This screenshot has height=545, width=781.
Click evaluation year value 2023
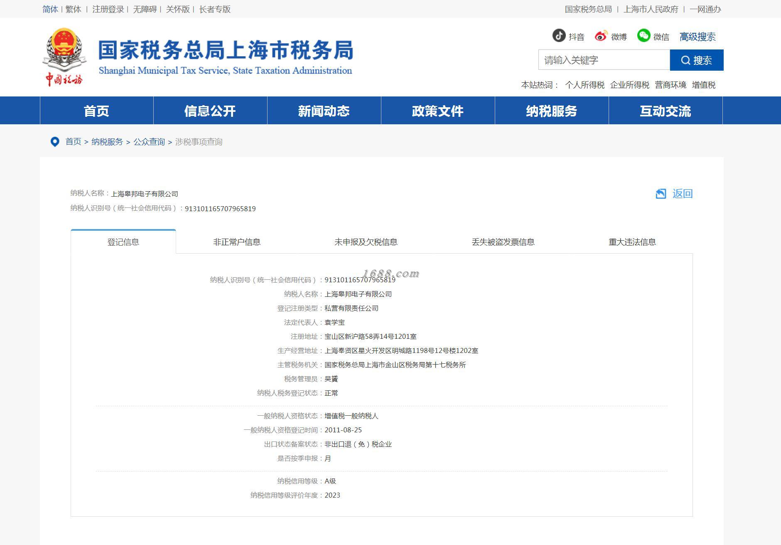pos(332,495)
